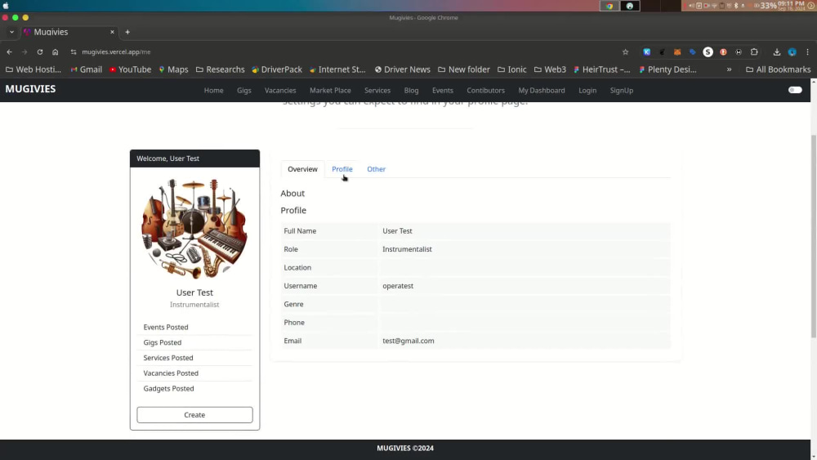Select Vacancies Posted in the sidebar

click(171, 373)
